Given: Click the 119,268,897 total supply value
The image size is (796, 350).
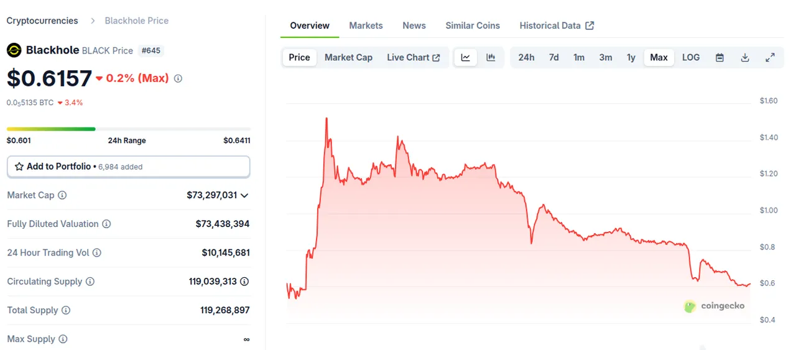Looking at the screenshot, I should pos(224,310).
